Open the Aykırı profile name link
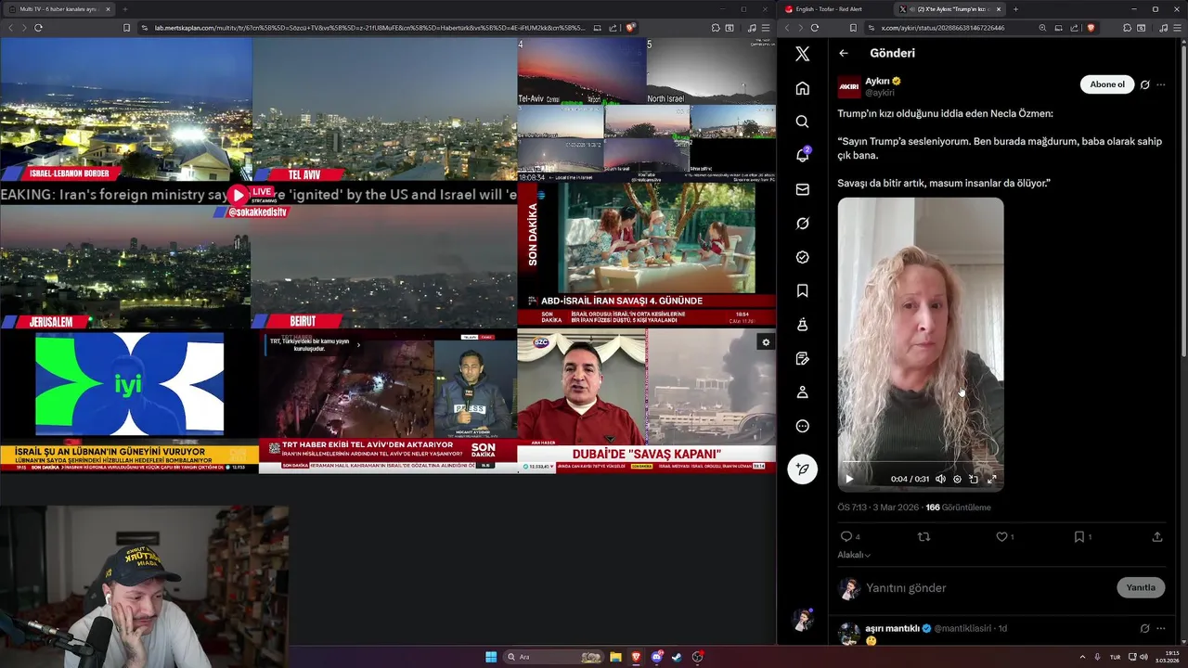 point(877,81)
